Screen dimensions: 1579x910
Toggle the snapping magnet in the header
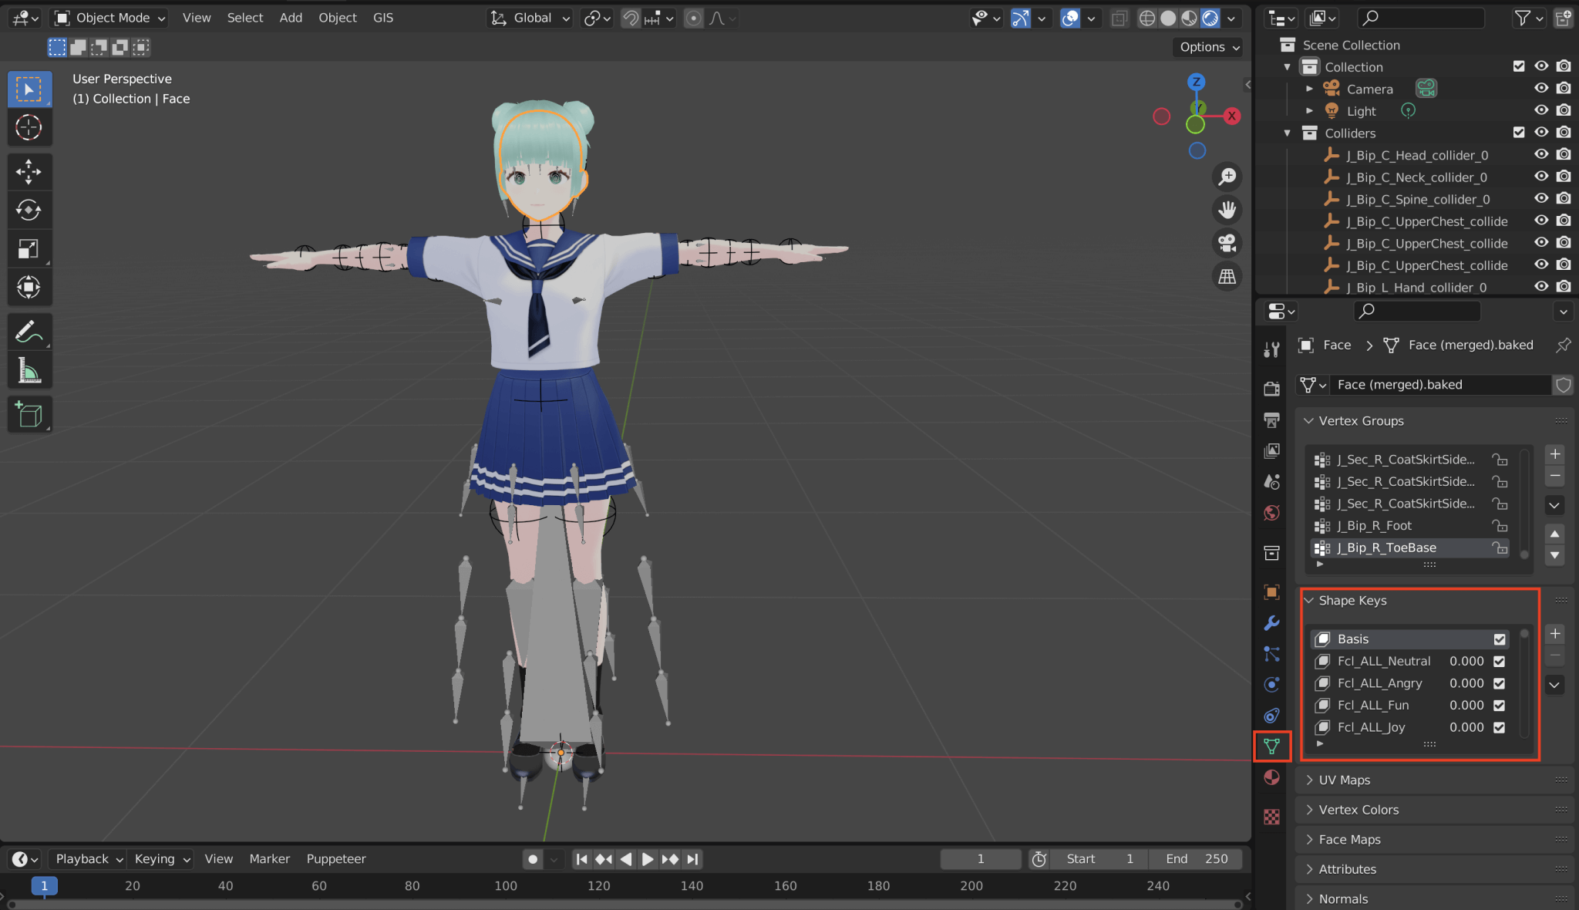click(x=631, y=18)
